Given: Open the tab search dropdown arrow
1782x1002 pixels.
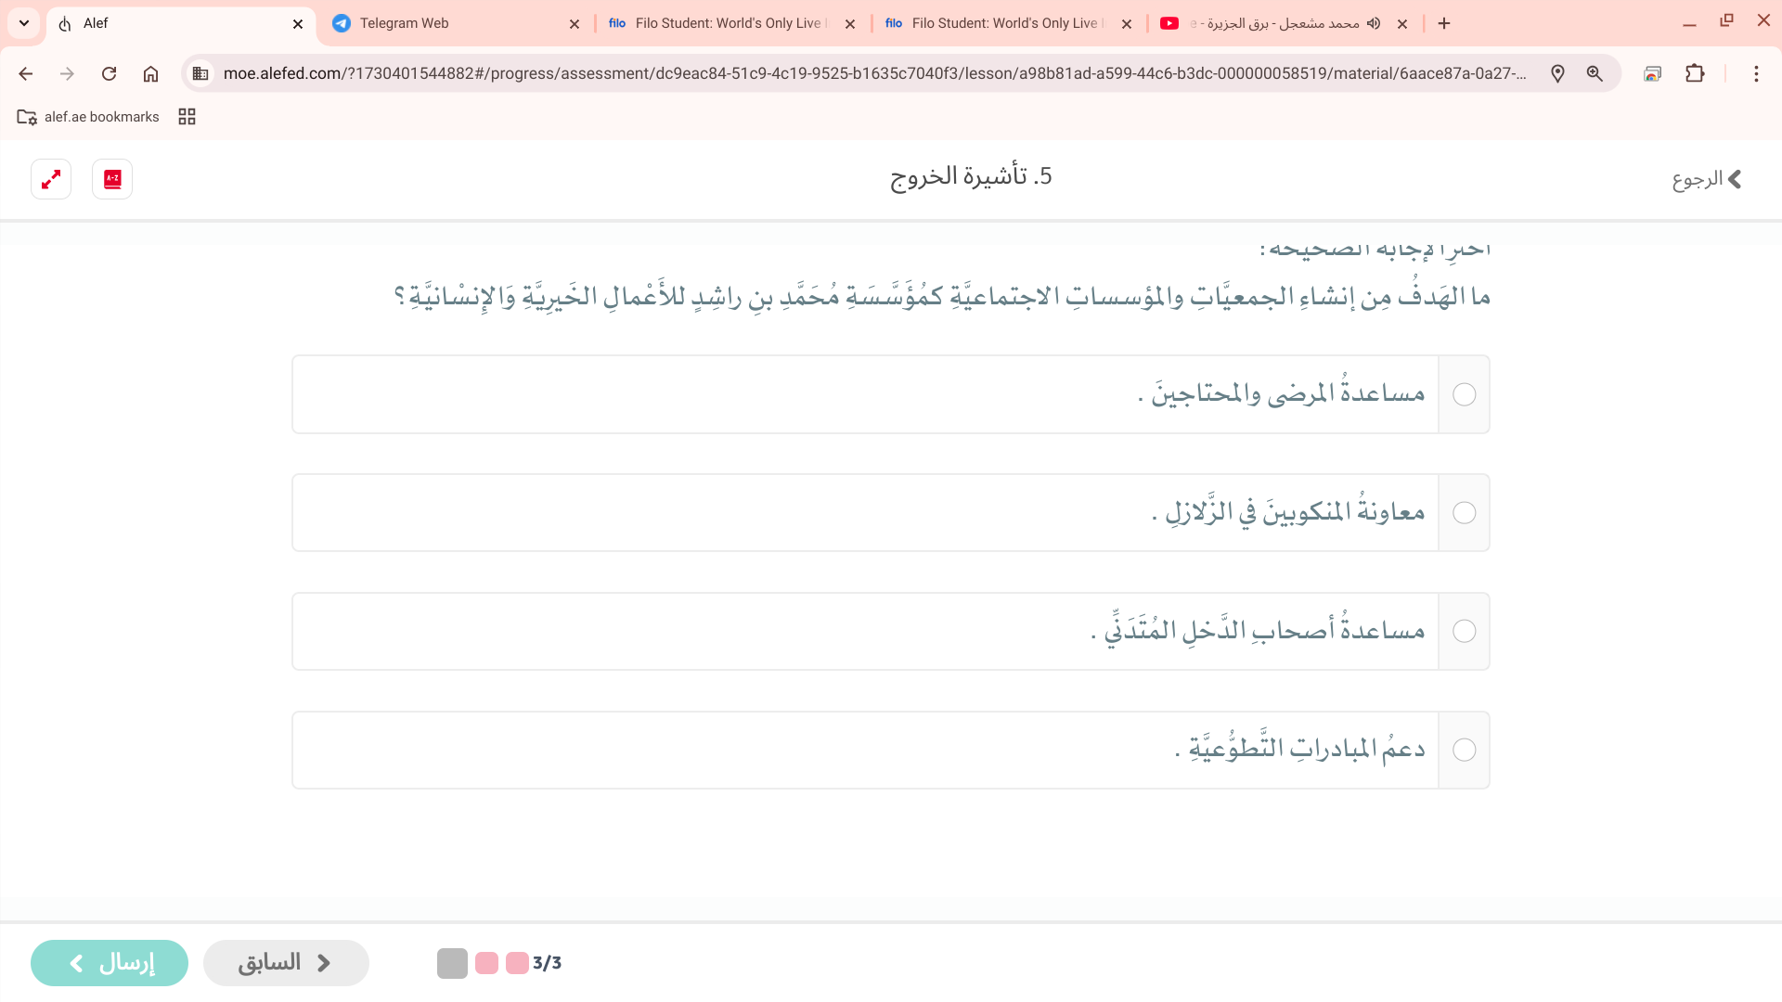Looking at the screenshot, I should [24, 23].
